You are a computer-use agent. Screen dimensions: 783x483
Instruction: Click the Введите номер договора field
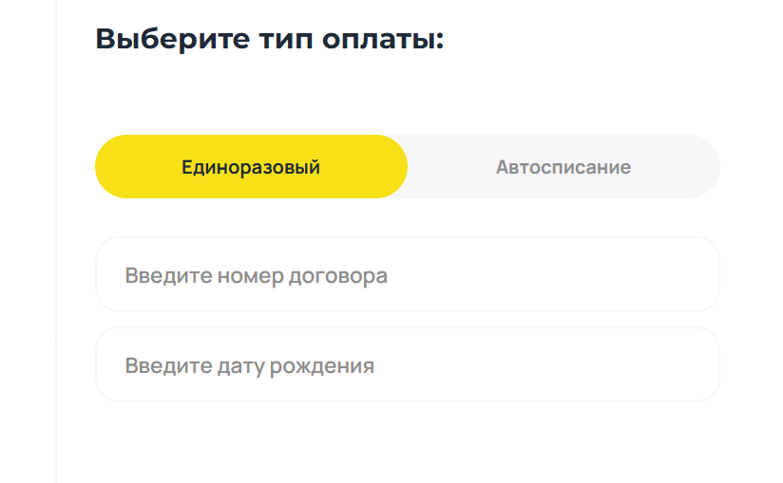407,275
